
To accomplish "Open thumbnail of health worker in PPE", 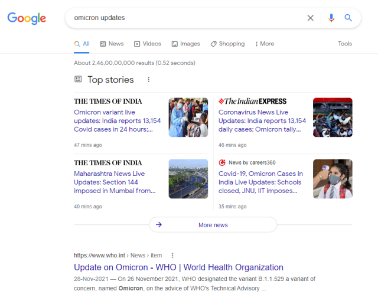I will coord(188,117).
